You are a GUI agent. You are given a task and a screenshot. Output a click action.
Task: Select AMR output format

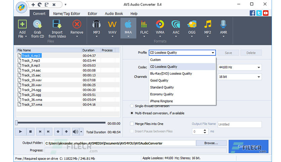coord(224,28)
